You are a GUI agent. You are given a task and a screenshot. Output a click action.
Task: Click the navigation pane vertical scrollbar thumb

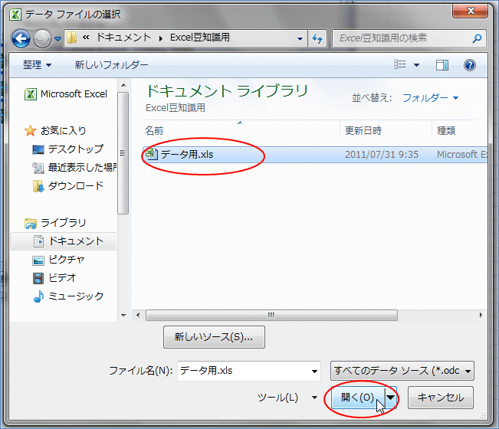pyautogui.click(x=123, y=153)
